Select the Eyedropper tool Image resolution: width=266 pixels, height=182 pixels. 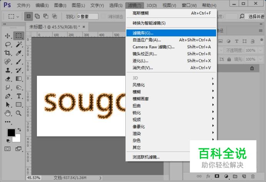(19, 53)
